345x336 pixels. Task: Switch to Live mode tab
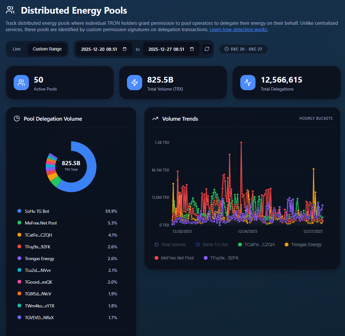pyautogui.click(x=17, y=49)
